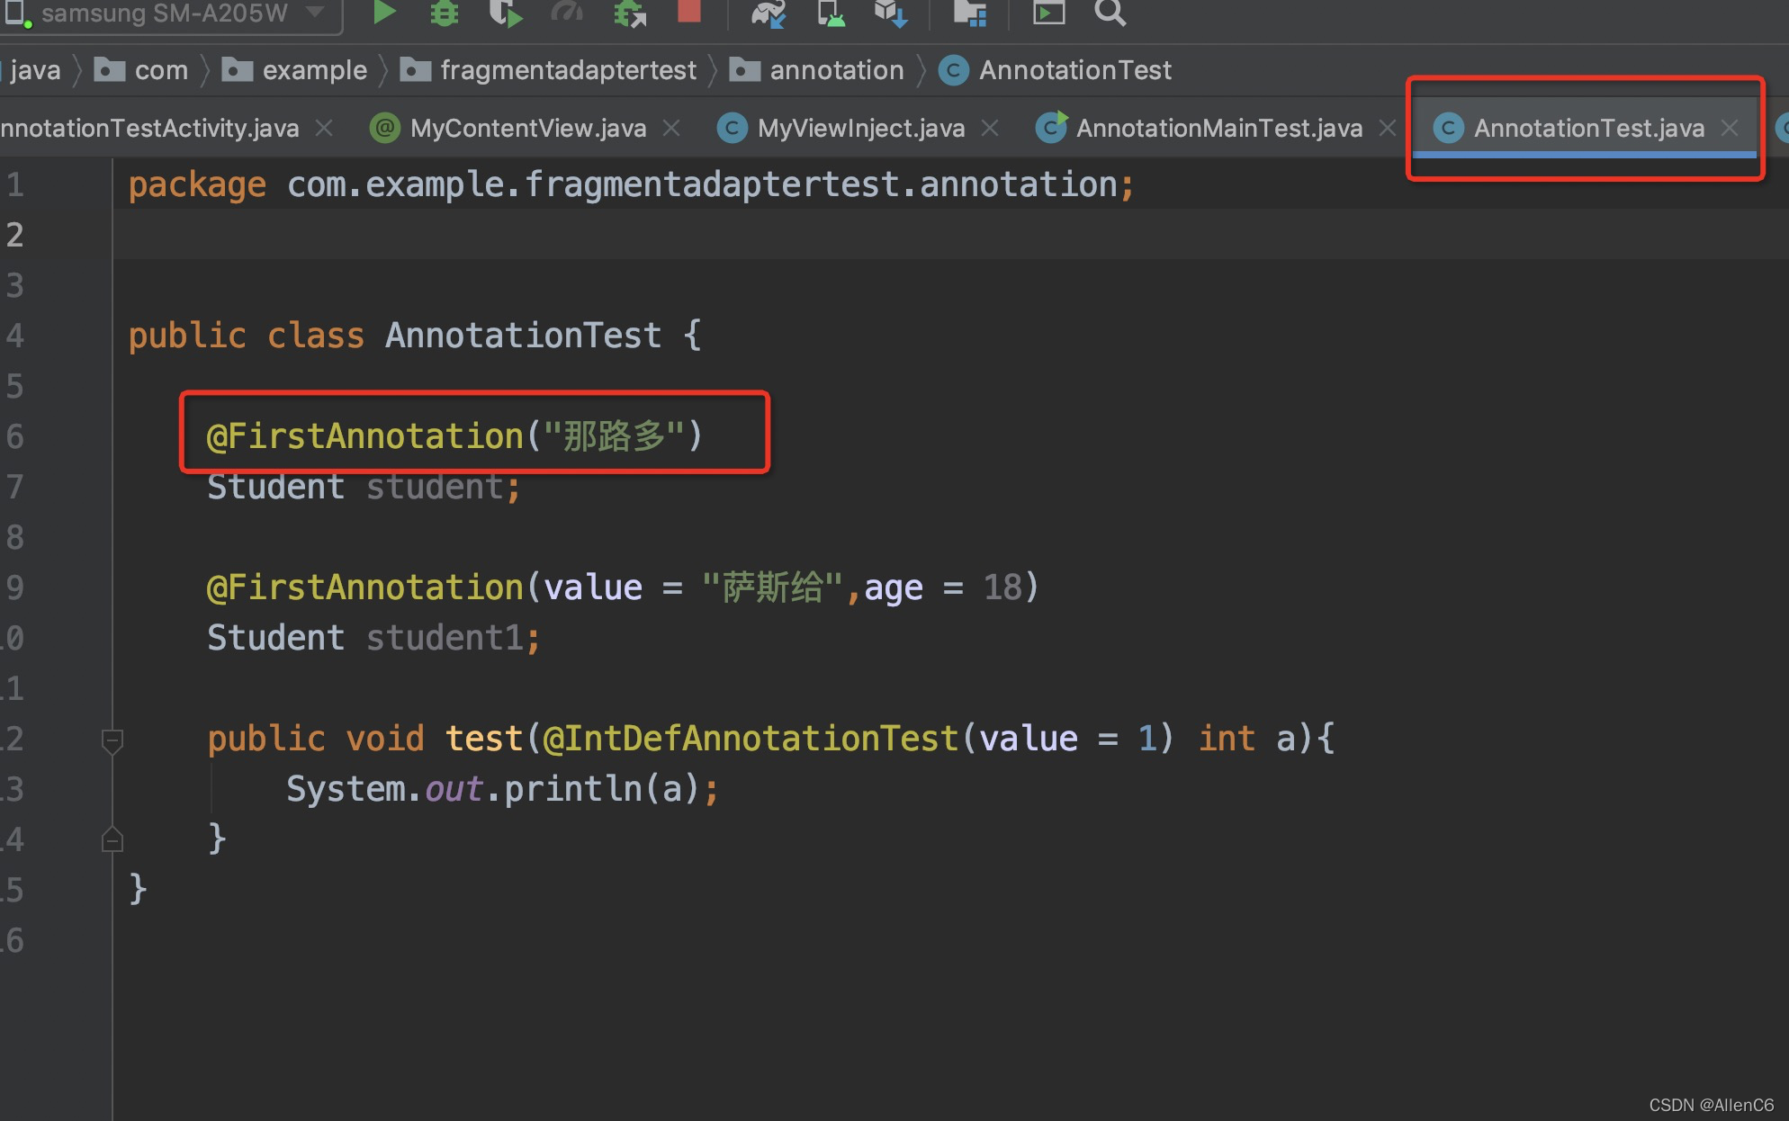
Task: Sync project with Gradle files elephant icon
Action: tap(769, 13)
